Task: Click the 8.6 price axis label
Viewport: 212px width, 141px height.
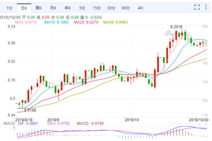Action: [13, 99]
